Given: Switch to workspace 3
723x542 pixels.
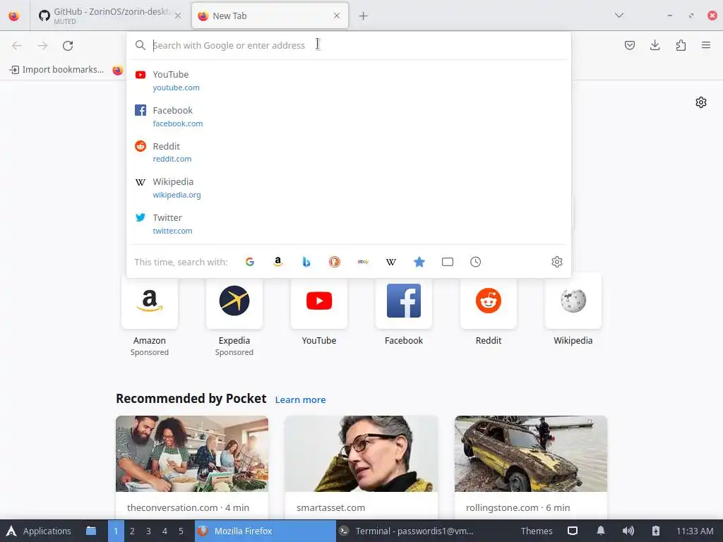Looking at the screenshot, I should pyautogui.click(x=148, y=531).
